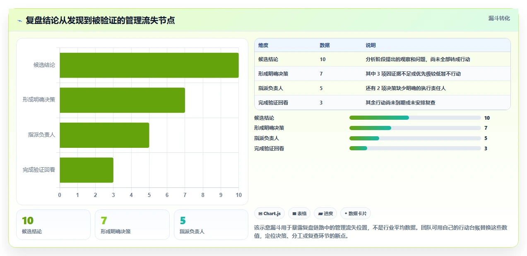Click the title 复盘结论从发现到被验证的管理流失节点
The height and width of the screenshot is (256, 527).
100,20
